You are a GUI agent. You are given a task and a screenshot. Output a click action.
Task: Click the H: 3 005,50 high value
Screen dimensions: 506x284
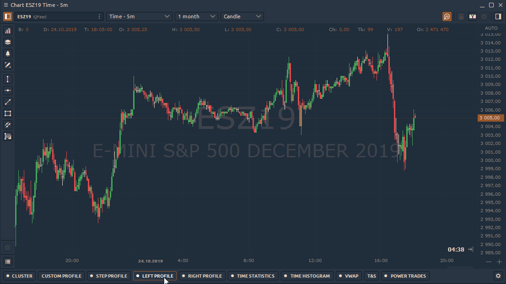[x=186, y=29]
